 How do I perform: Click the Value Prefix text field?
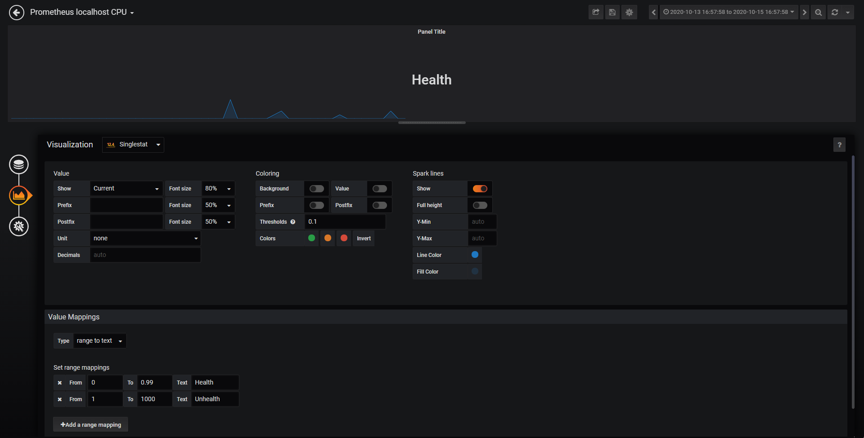pos(126,205)
